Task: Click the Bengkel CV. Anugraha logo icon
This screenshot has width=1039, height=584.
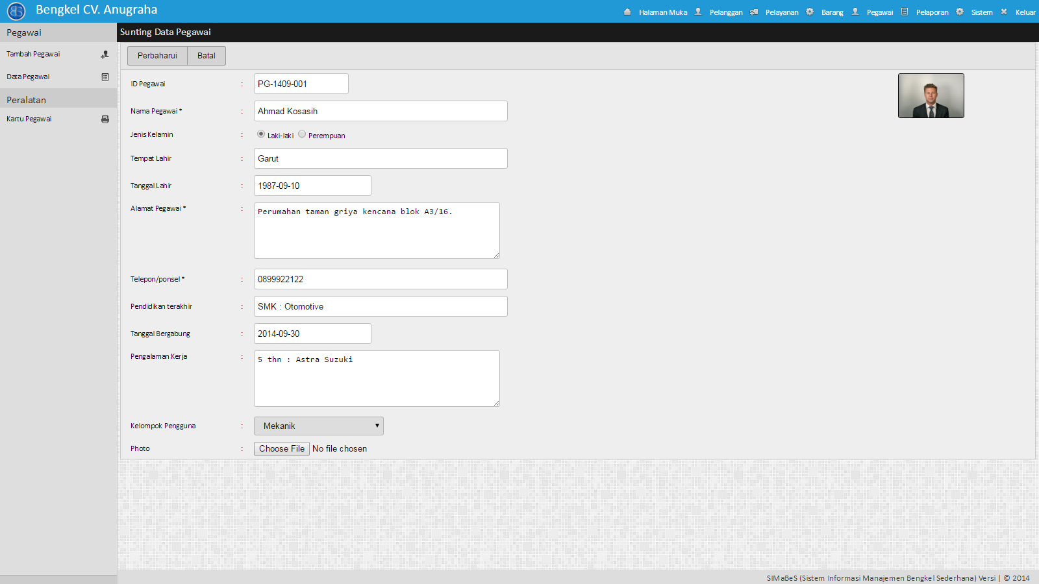Action: tap(16, 11)
